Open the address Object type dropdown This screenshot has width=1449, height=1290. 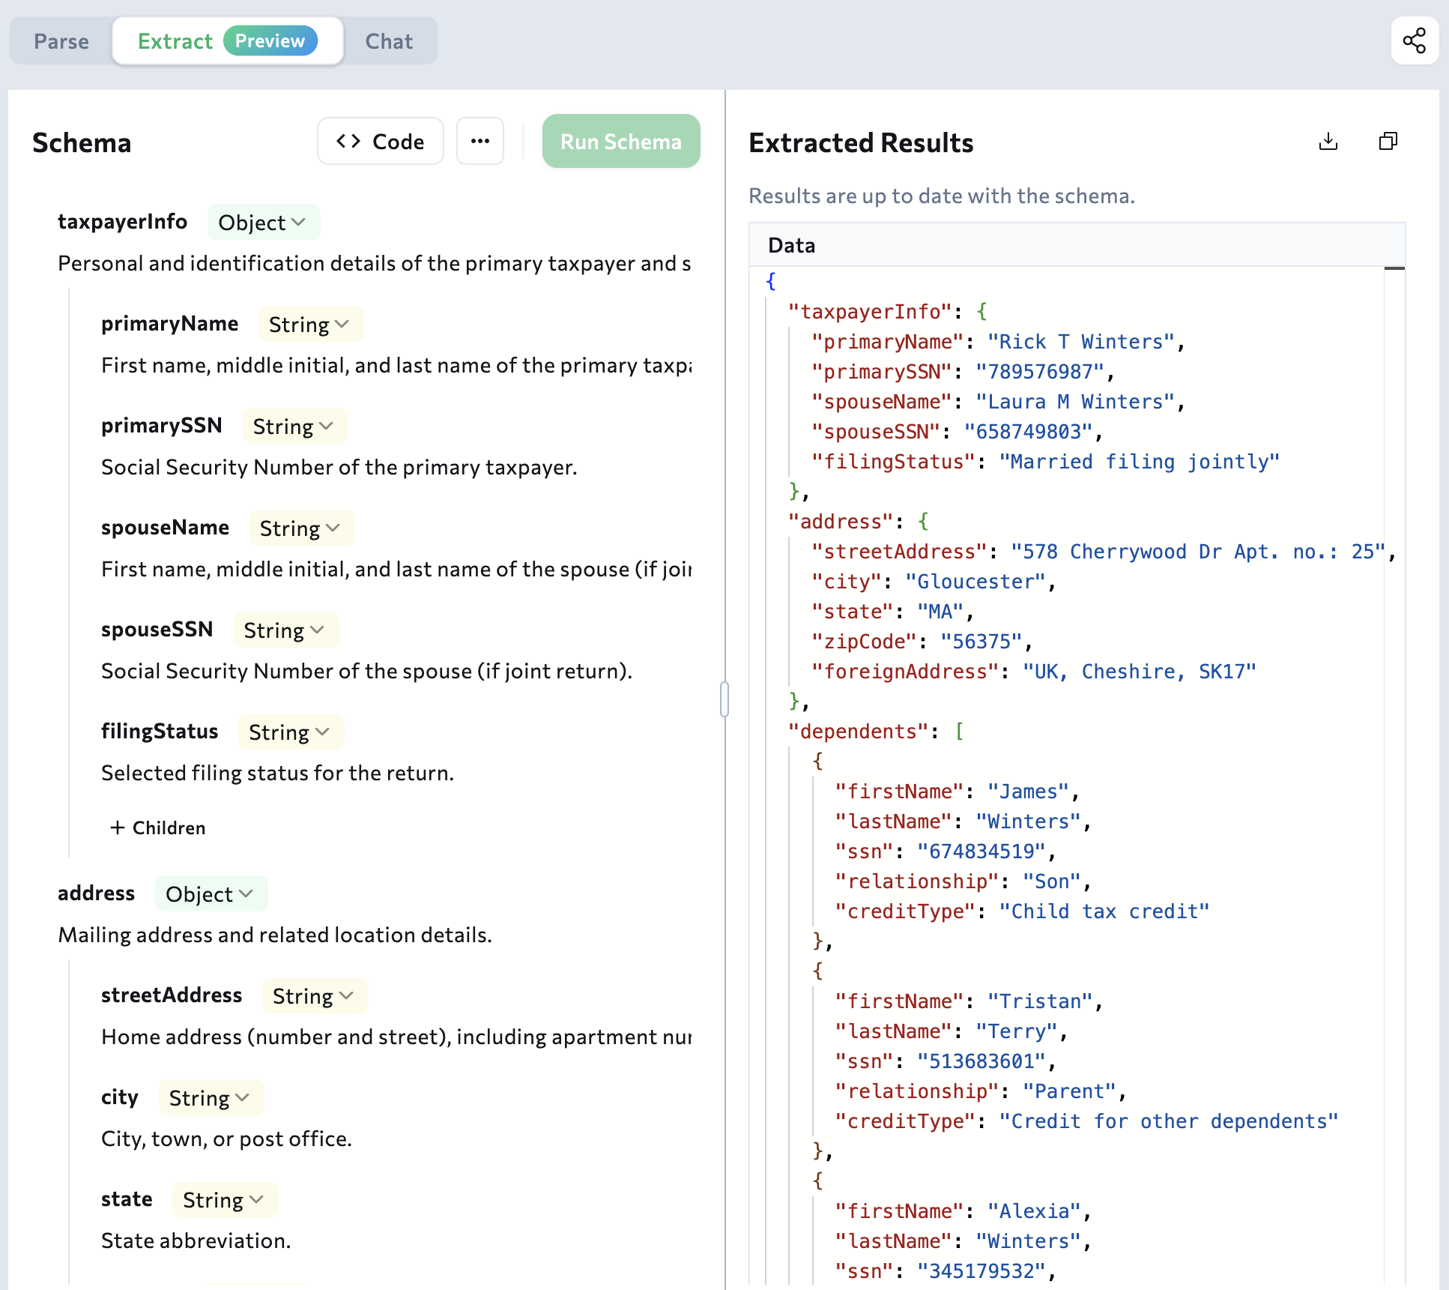[210, 894]
